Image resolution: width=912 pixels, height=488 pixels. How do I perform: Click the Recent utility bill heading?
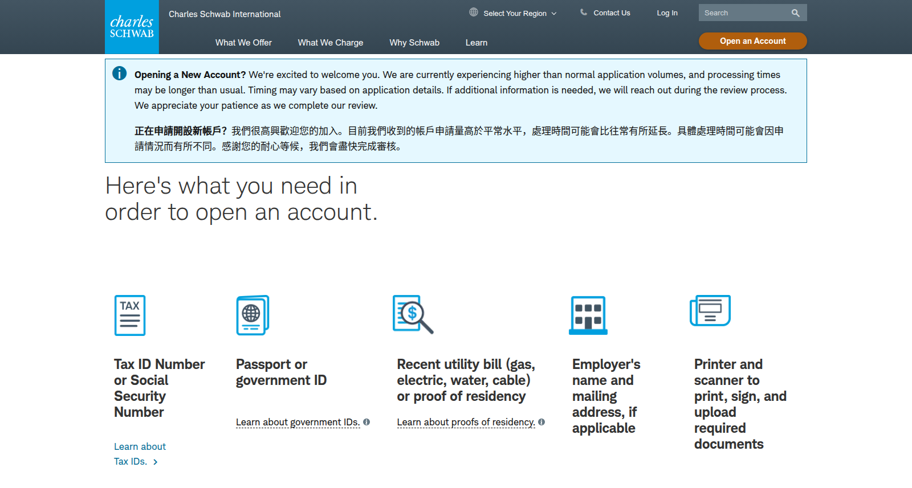point(466,380)
